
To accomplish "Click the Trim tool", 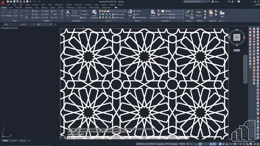I will pos(54,11).
